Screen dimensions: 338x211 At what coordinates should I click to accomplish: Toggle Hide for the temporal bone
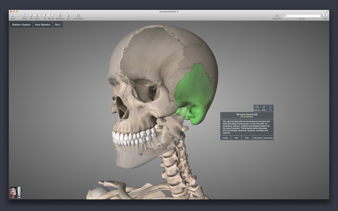pyautogui.click(x=236, y=138)
